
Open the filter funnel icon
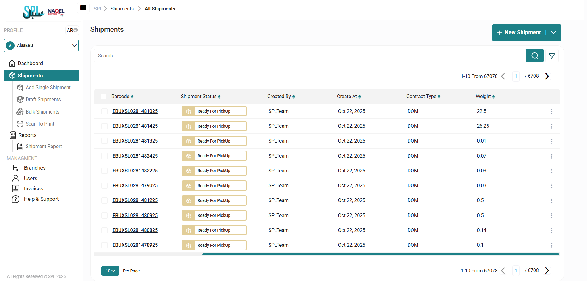coord(552,56)
